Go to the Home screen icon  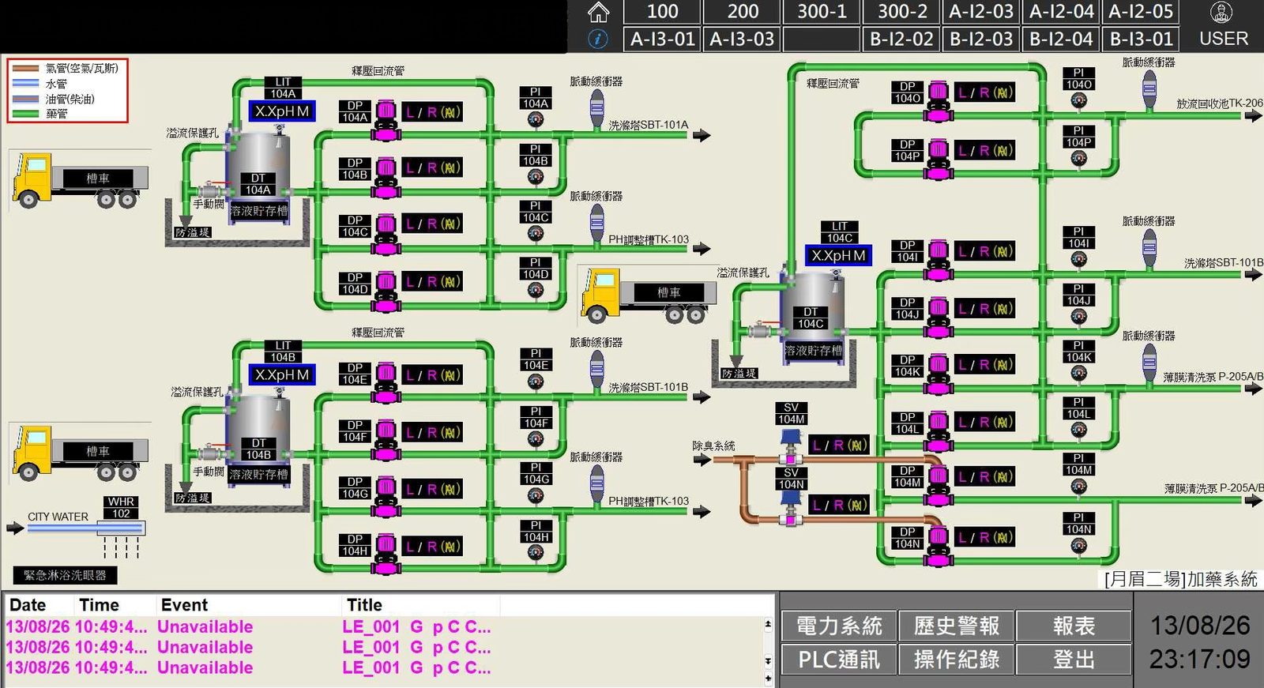click(599, 12)
